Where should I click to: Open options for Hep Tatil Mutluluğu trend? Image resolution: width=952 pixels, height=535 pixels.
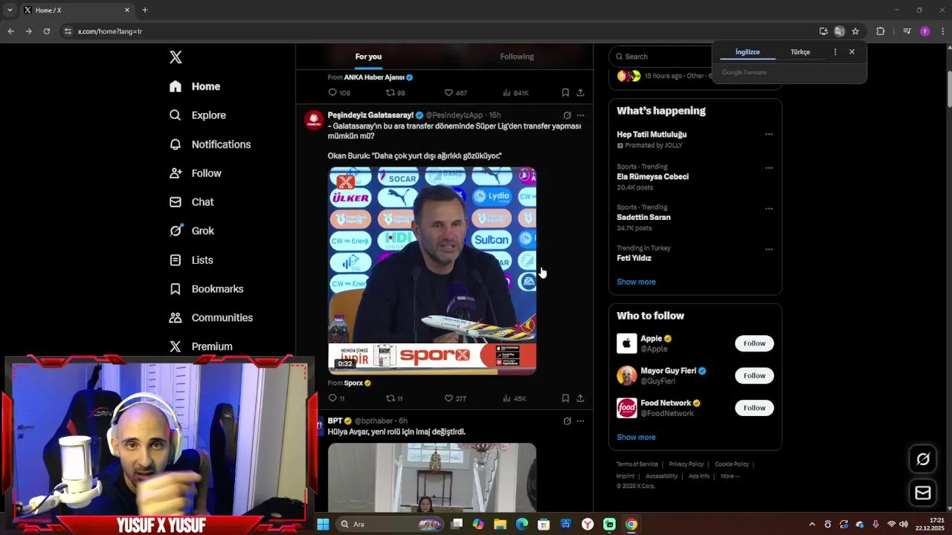tap(769, 134)
